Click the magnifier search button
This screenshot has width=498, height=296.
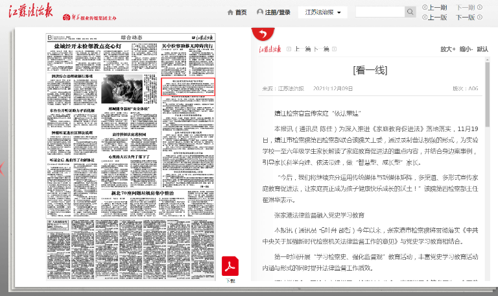click(410, 12)
